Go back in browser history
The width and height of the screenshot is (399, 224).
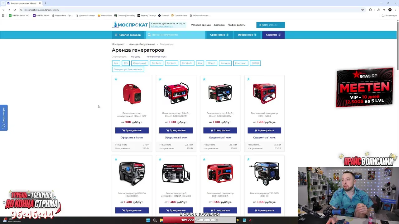3,10
